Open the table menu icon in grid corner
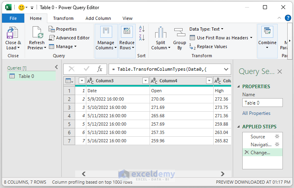This screenshot has width=294, height=188. pos(69,81)
